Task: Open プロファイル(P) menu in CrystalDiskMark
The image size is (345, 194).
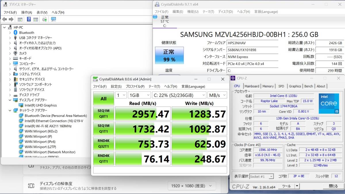Action: pyautogui.click(x=135, y=87)
